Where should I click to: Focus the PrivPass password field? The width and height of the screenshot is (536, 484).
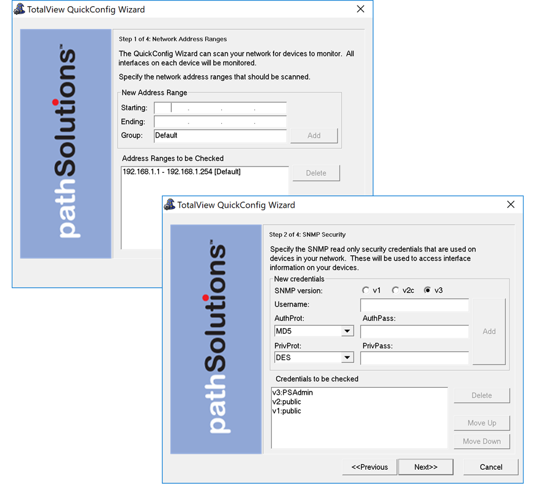tap(414, 358)
